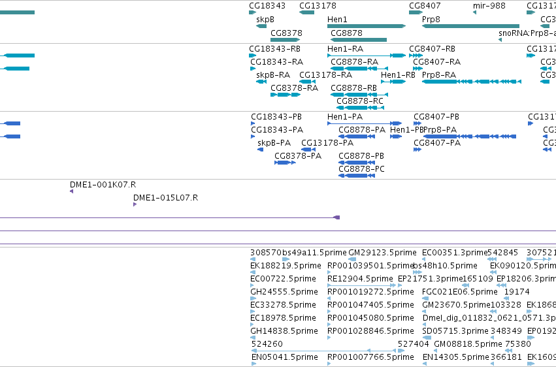Viewport: 556px width, 367px height.
Task: Select the CG8878-RC transcript label
Action: coord(360,101)
